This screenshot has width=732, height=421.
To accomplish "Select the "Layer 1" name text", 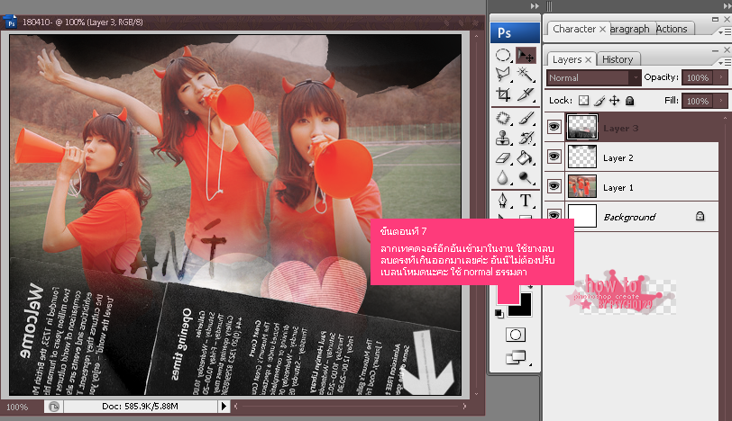I will coord(618,188).
